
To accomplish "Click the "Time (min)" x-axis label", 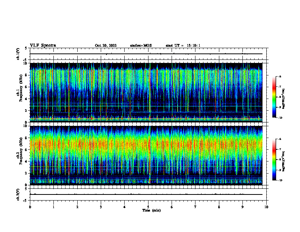I will 152,210.
